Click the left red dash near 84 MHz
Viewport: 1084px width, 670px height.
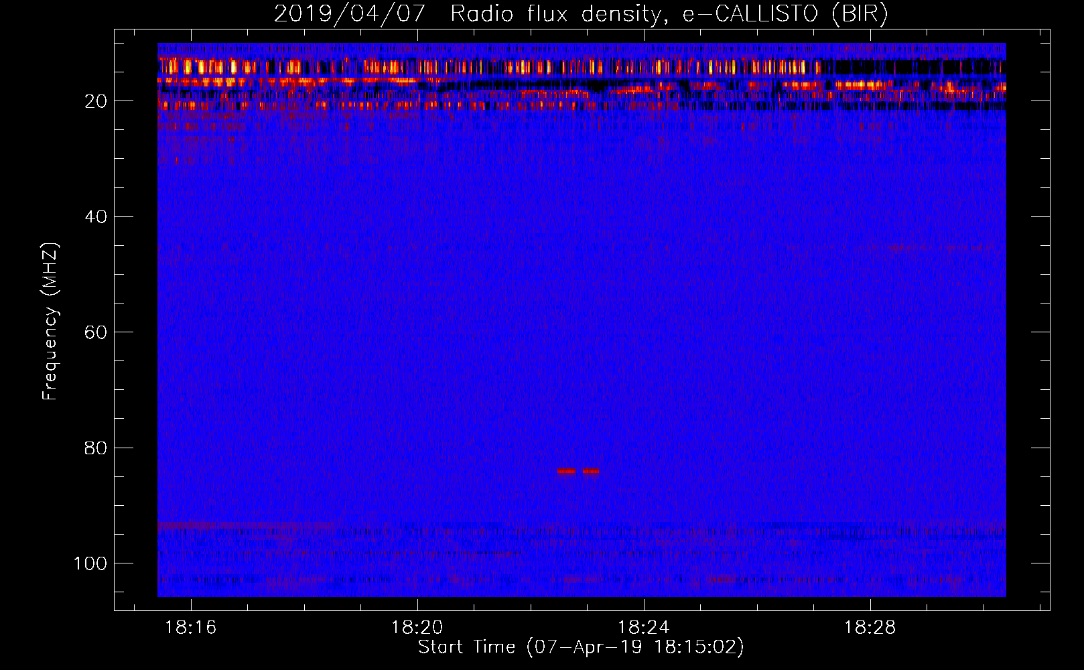[x=566, y=471]
